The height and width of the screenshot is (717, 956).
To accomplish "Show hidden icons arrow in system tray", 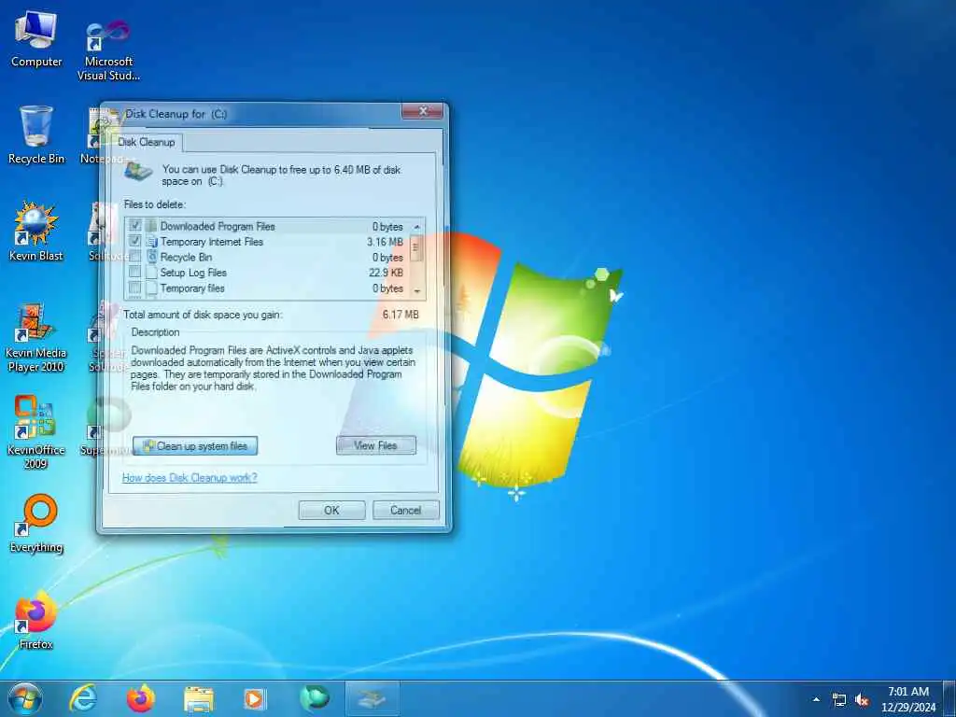I will tap(816, 699).
